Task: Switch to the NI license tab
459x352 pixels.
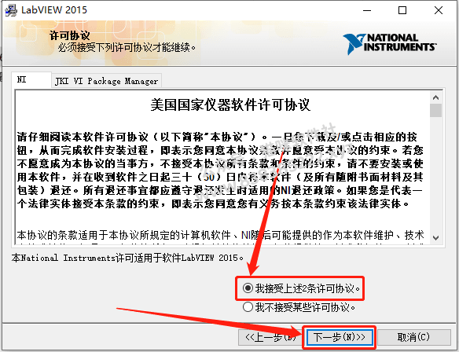Action: pos(31,79)
